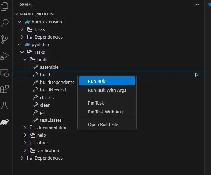The height and width of the screenshot is (175, 211).
Task: Click the documentation group label
Action: [52, 128]
